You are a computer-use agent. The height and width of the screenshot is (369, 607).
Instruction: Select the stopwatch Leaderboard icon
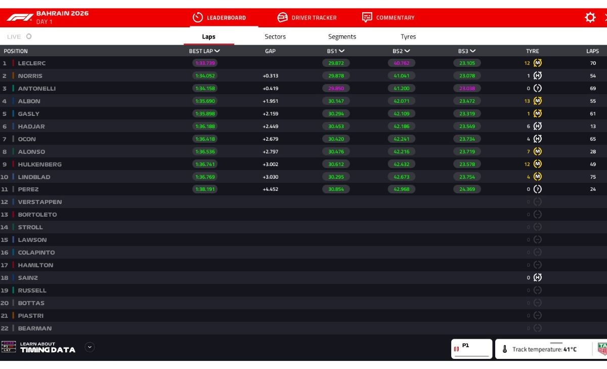pos(197,17)
